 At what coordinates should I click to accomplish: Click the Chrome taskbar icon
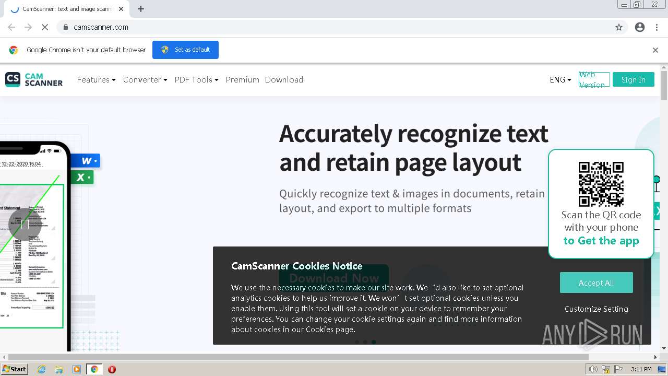(x=94, y=369)
